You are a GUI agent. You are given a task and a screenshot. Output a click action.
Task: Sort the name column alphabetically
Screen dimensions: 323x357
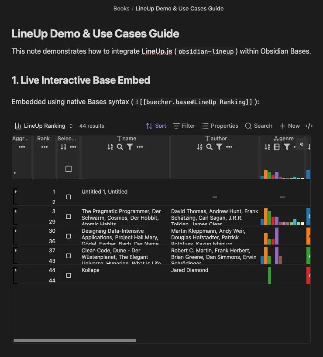[x=110, y=147]
